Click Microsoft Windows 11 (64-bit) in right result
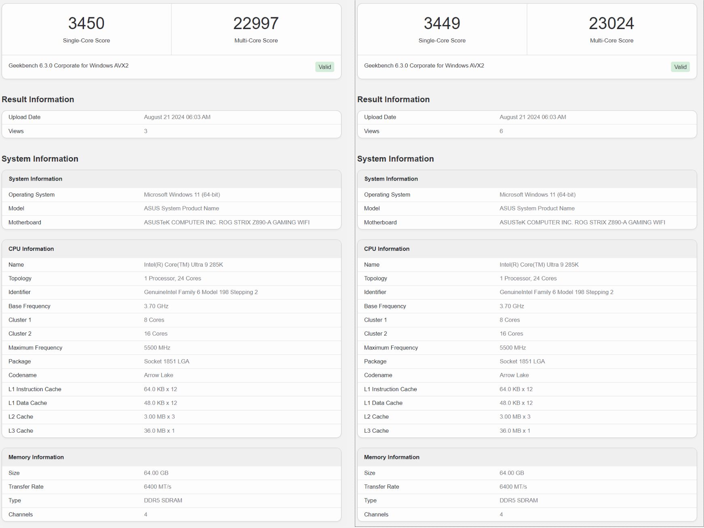This screenshot has height=528, width=704. click(x=537, y=195)
